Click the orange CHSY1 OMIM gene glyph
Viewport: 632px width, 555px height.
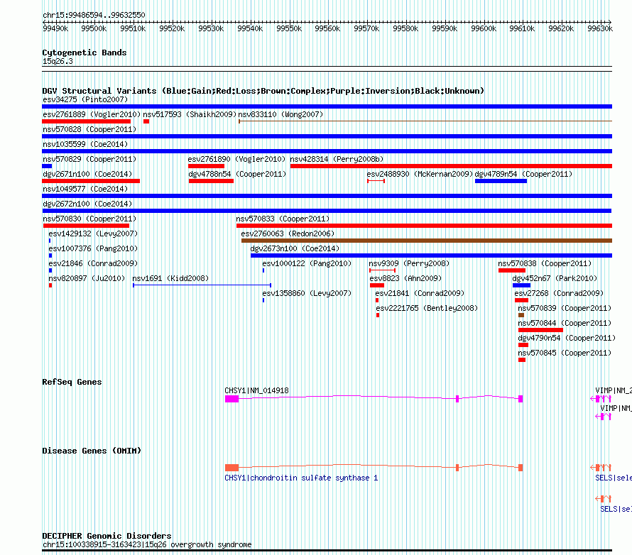click(x=374, y=467)
